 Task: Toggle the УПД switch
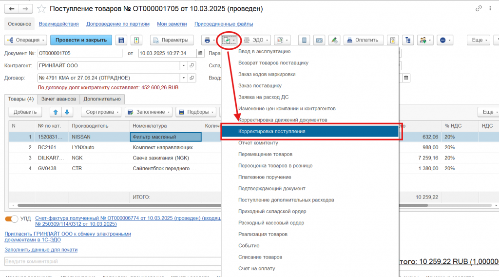tap(11, 219)
